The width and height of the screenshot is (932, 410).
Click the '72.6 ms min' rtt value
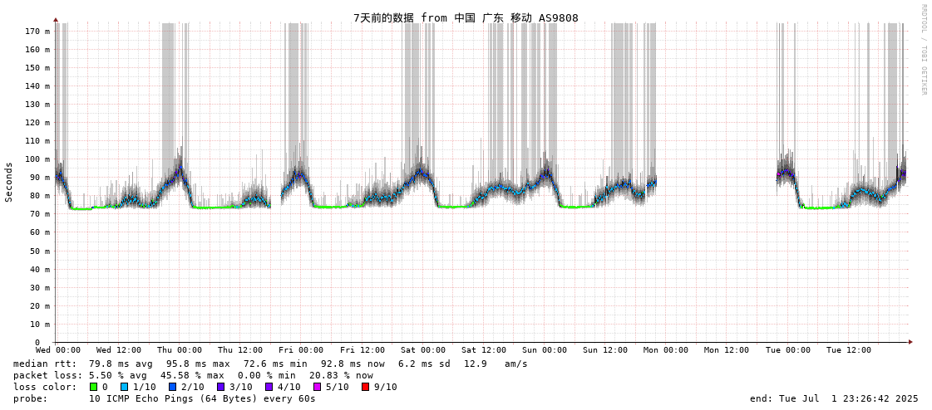[x=275, y=364]
